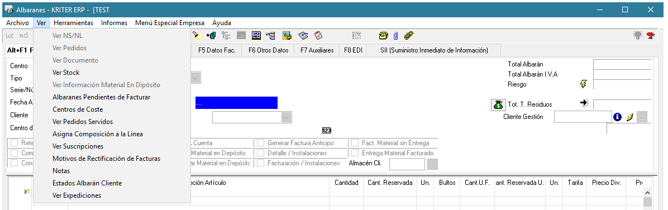Toggle the checkbox labeled 'Rete'

tap(14, 143)
